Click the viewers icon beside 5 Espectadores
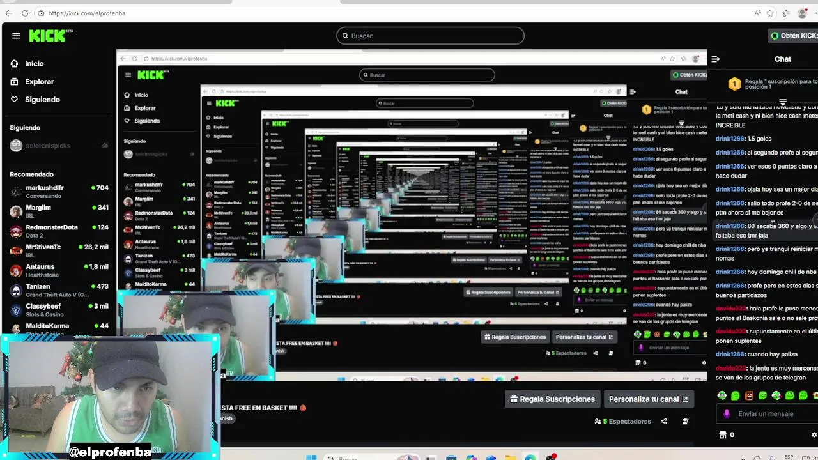The image size is (818, 460). 598,422
